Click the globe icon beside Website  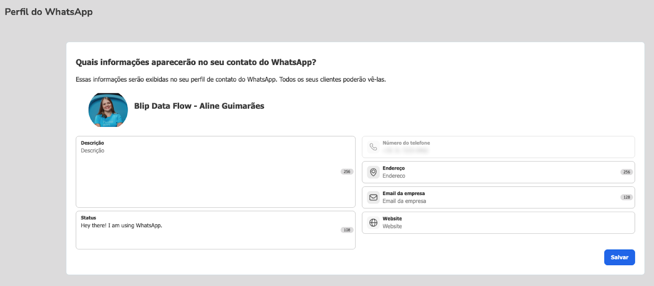point(373,223)
